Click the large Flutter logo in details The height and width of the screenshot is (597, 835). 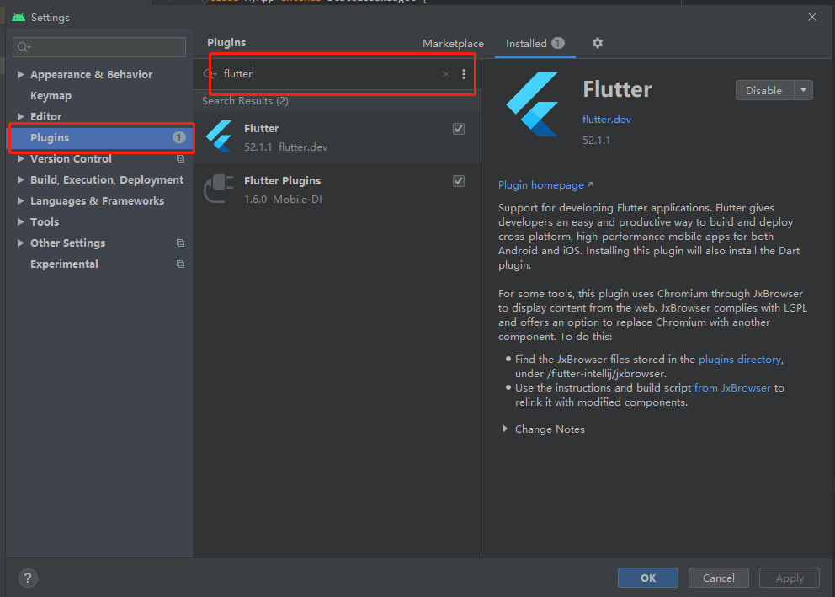[x=532, y=104]
